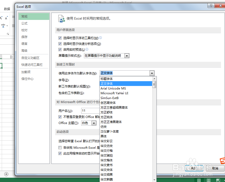Image resolution: width=225 pixels, height=182 pixels.
Task: Choose 华文彩云 font
Action: 126,141
